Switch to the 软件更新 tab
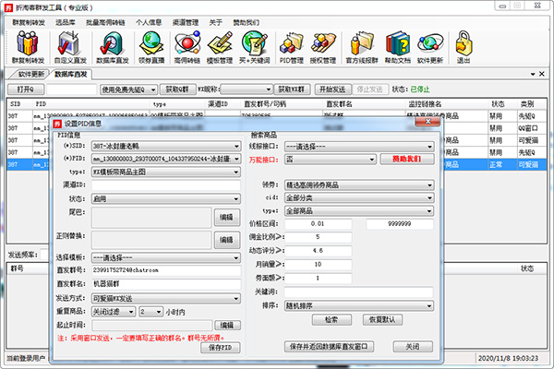This screenshot has width=554, height=369. pos(30,73)
